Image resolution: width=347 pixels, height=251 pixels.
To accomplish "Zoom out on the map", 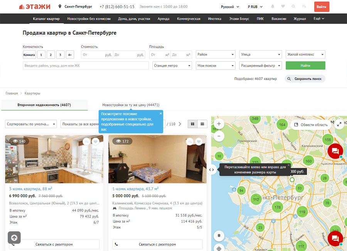I will tap(219, 136).
